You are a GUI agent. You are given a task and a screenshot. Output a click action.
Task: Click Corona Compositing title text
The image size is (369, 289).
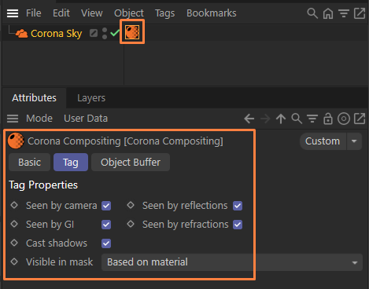[125, 141]
